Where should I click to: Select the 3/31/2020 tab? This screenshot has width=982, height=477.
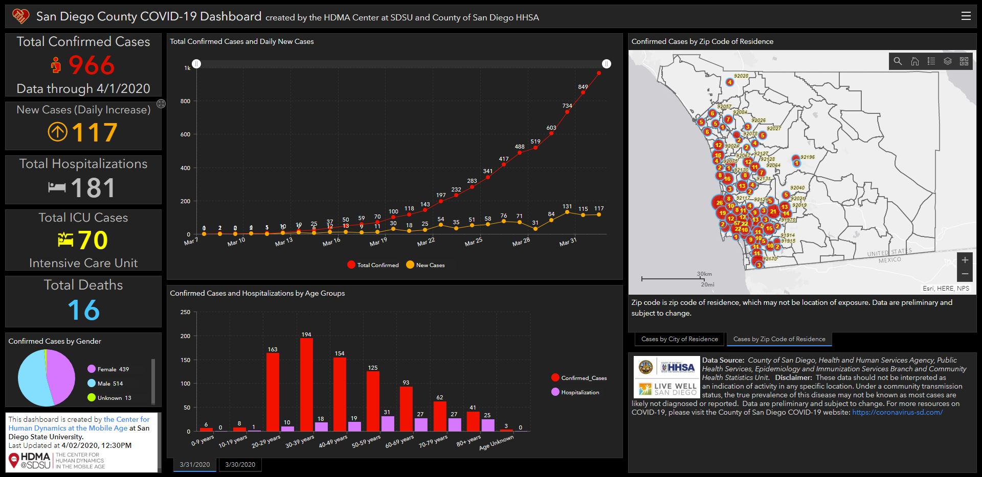194,465
